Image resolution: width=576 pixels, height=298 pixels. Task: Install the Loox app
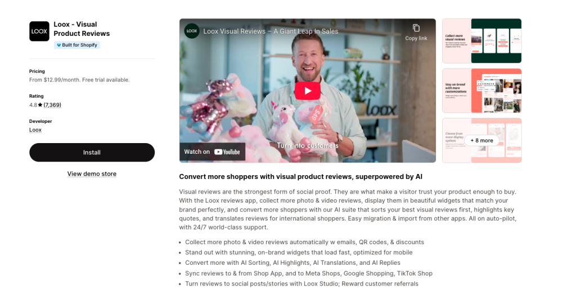[x=92, y=153]
